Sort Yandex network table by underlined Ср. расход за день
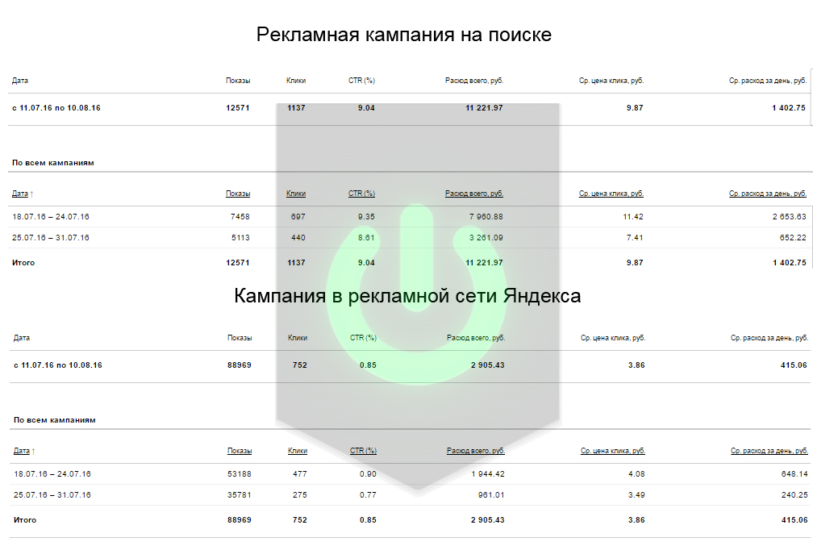 769,451
